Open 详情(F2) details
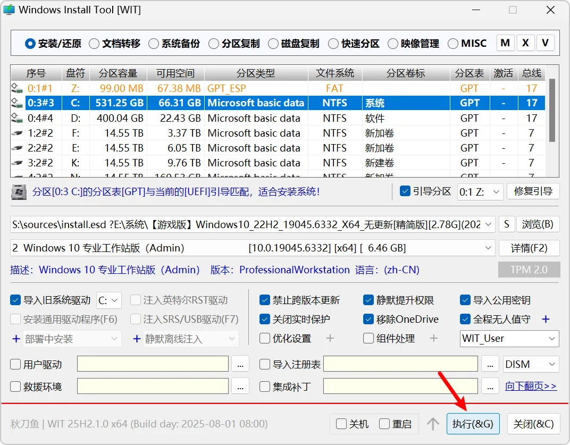 pyautogui.click(x=529, y=248)
